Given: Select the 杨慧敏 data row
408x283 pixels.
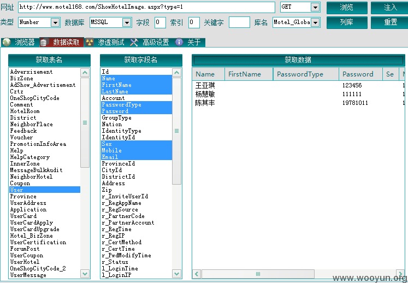Looking at the screenshot, I should pos(298,94).
